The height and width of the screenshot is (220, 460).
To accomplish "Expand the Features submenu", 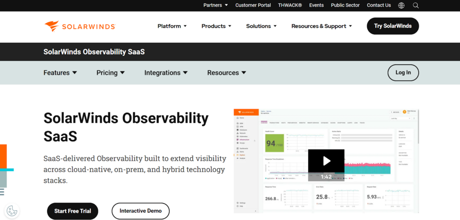I will point(60,73).
